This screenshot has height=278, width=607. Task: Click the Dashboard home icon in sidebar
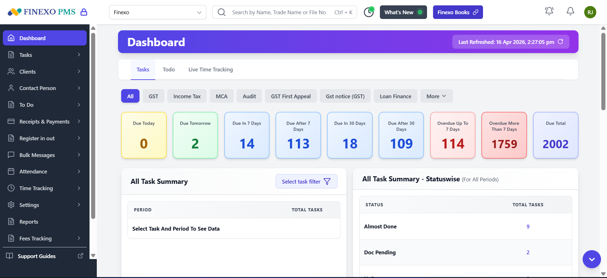pyautogui.click(x=11, y=38)
